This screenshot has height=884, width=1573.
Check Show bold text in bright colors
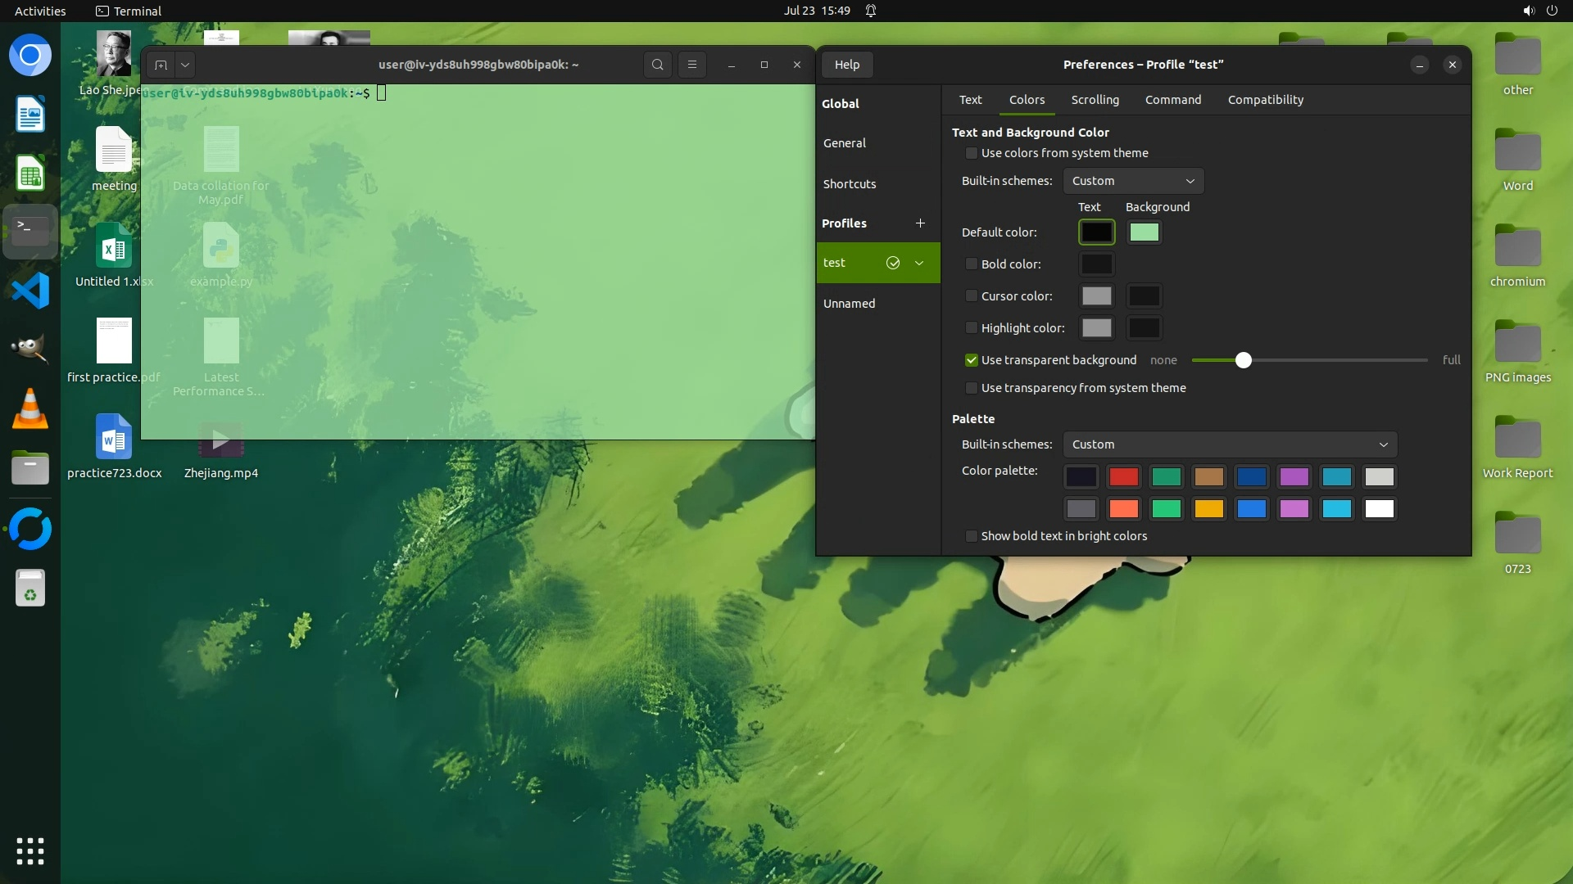coord(972,536)
